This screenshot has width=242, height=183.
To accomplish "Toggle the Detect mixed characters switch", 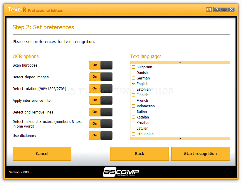I will pyautogui.click(x=101, y=124).
